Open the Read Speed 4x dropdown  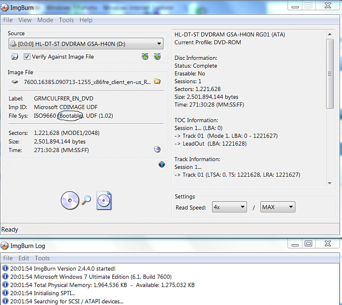[229, 207]
